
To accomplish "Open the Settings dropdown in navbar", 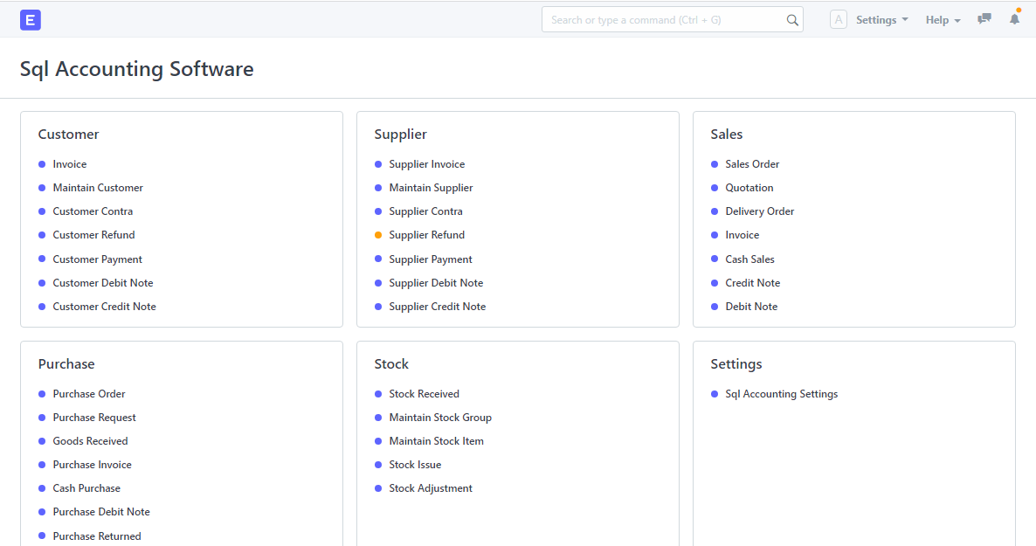I will [x=882, y=20].
